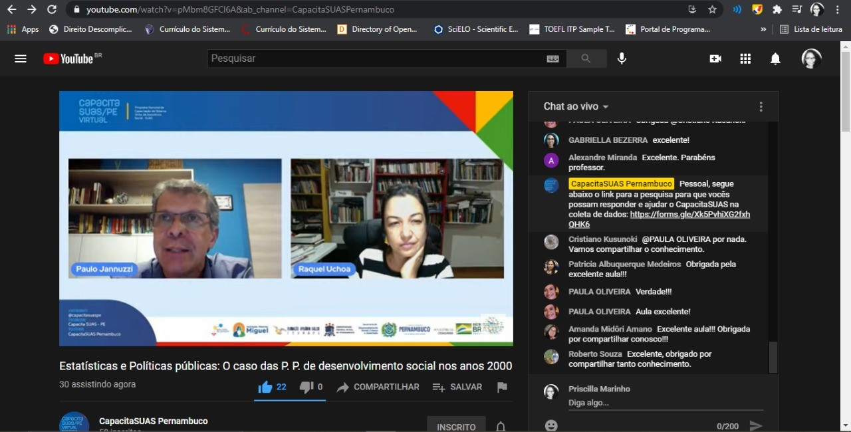Open the SciELO bookmark in bookmarks bar

475,29
